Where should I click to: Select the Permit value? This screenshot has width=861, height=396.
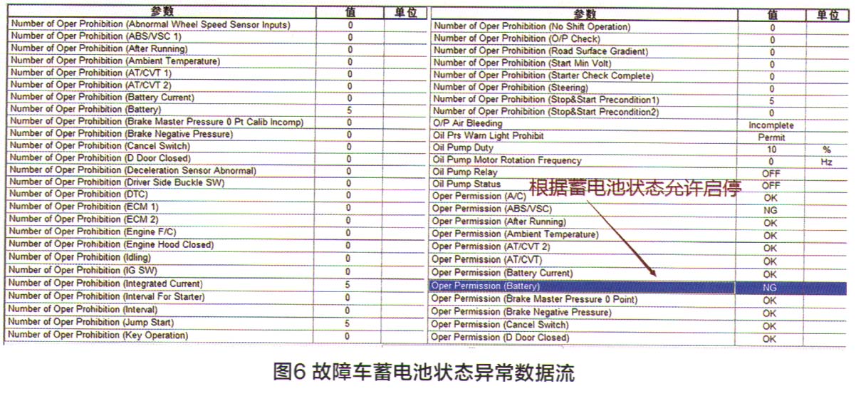(x=771, y=137)
